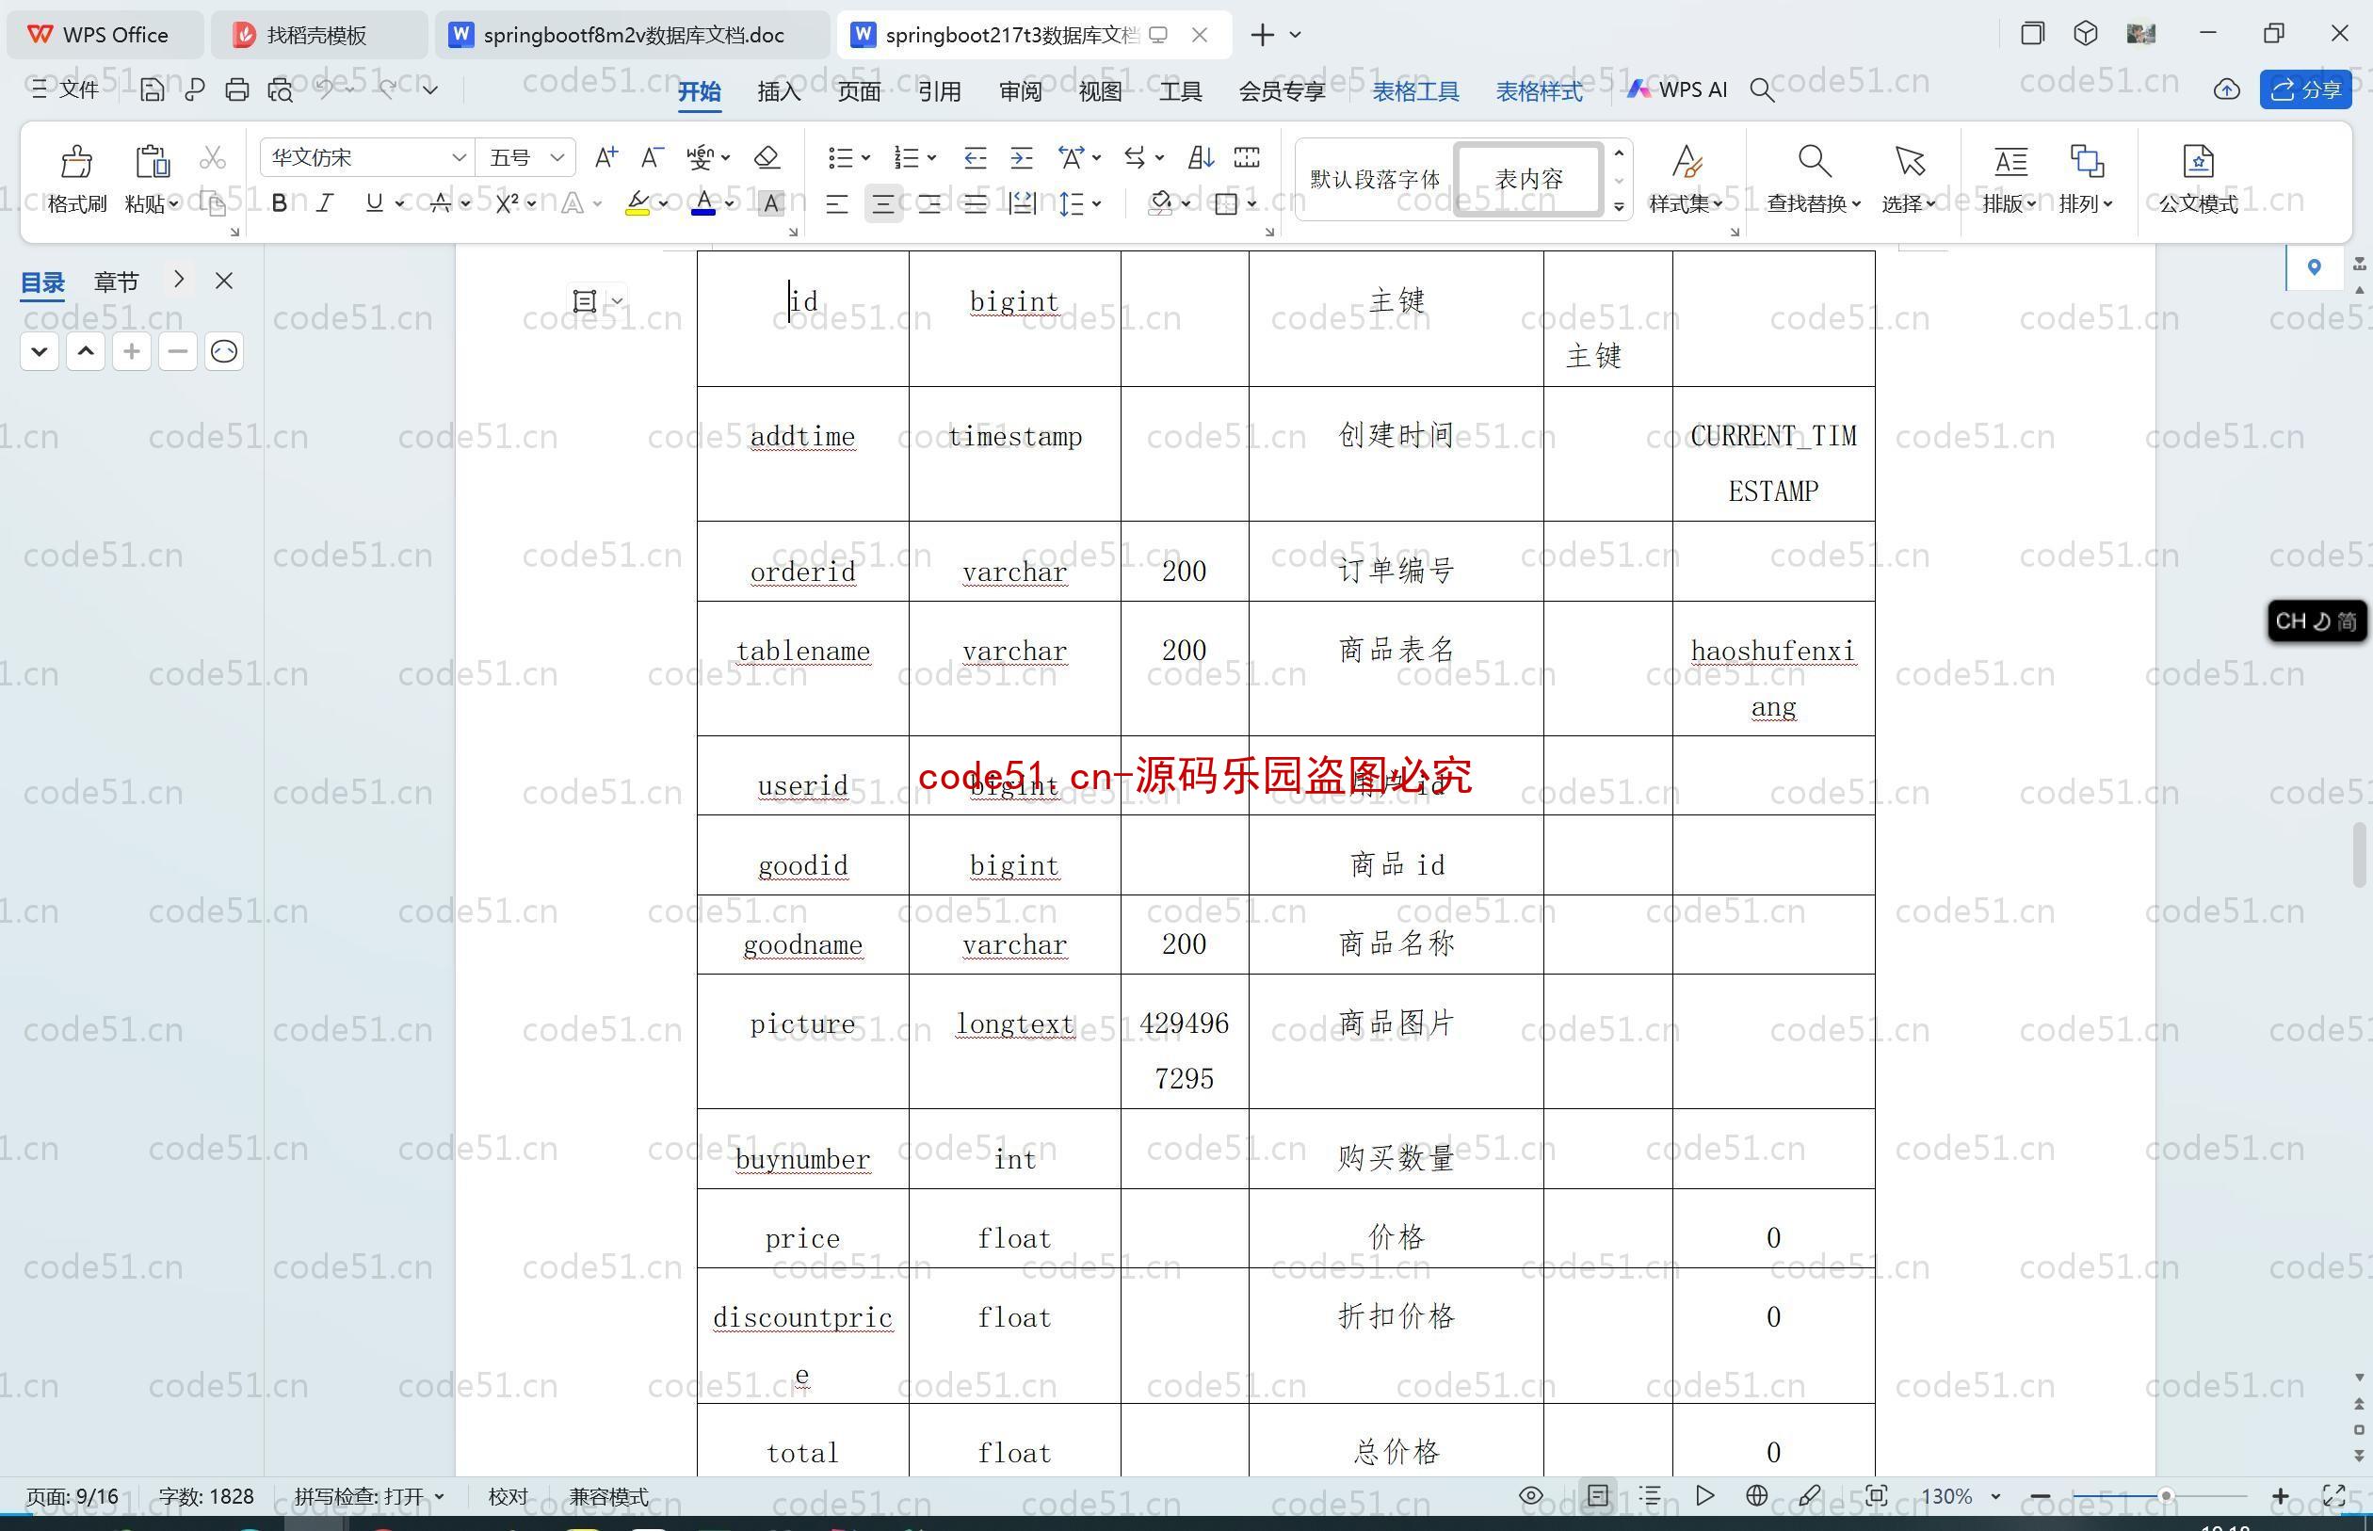2373x1531 pixels.
Task: Click the vertical scrollbar thumb
Action: point(2360,856)
